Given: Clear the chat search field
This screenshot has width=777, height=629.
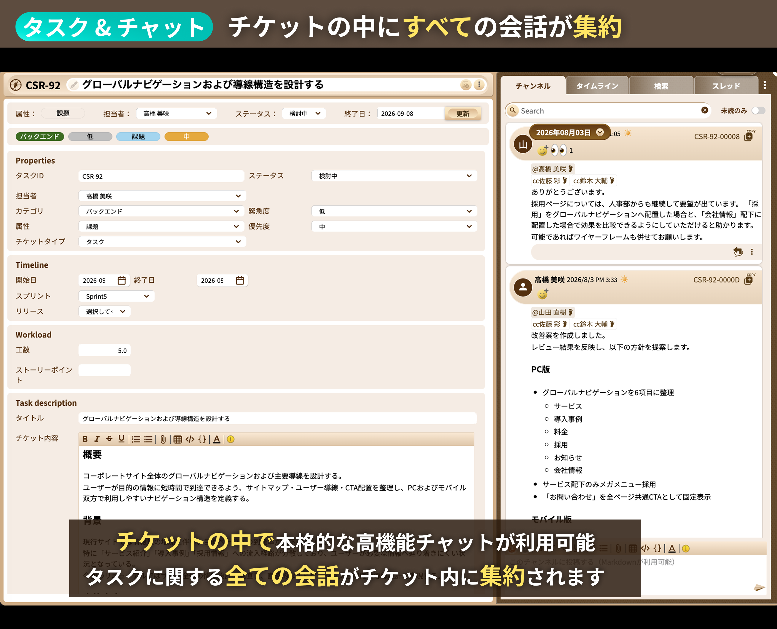Looking at the screenshot, I should click(x=705, y=110).
